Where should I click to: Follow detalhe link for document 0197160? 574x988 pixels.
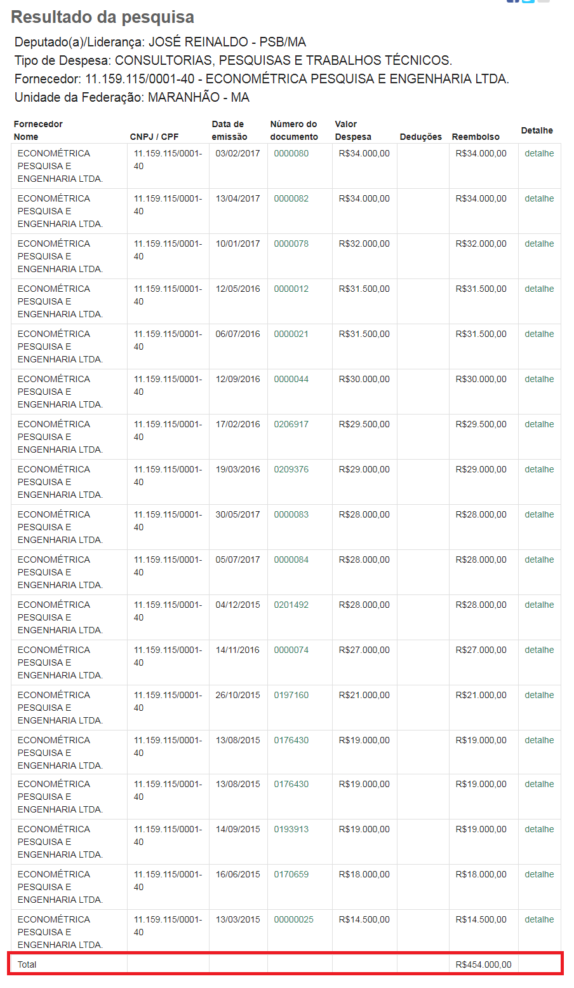[x=539, y=695]
